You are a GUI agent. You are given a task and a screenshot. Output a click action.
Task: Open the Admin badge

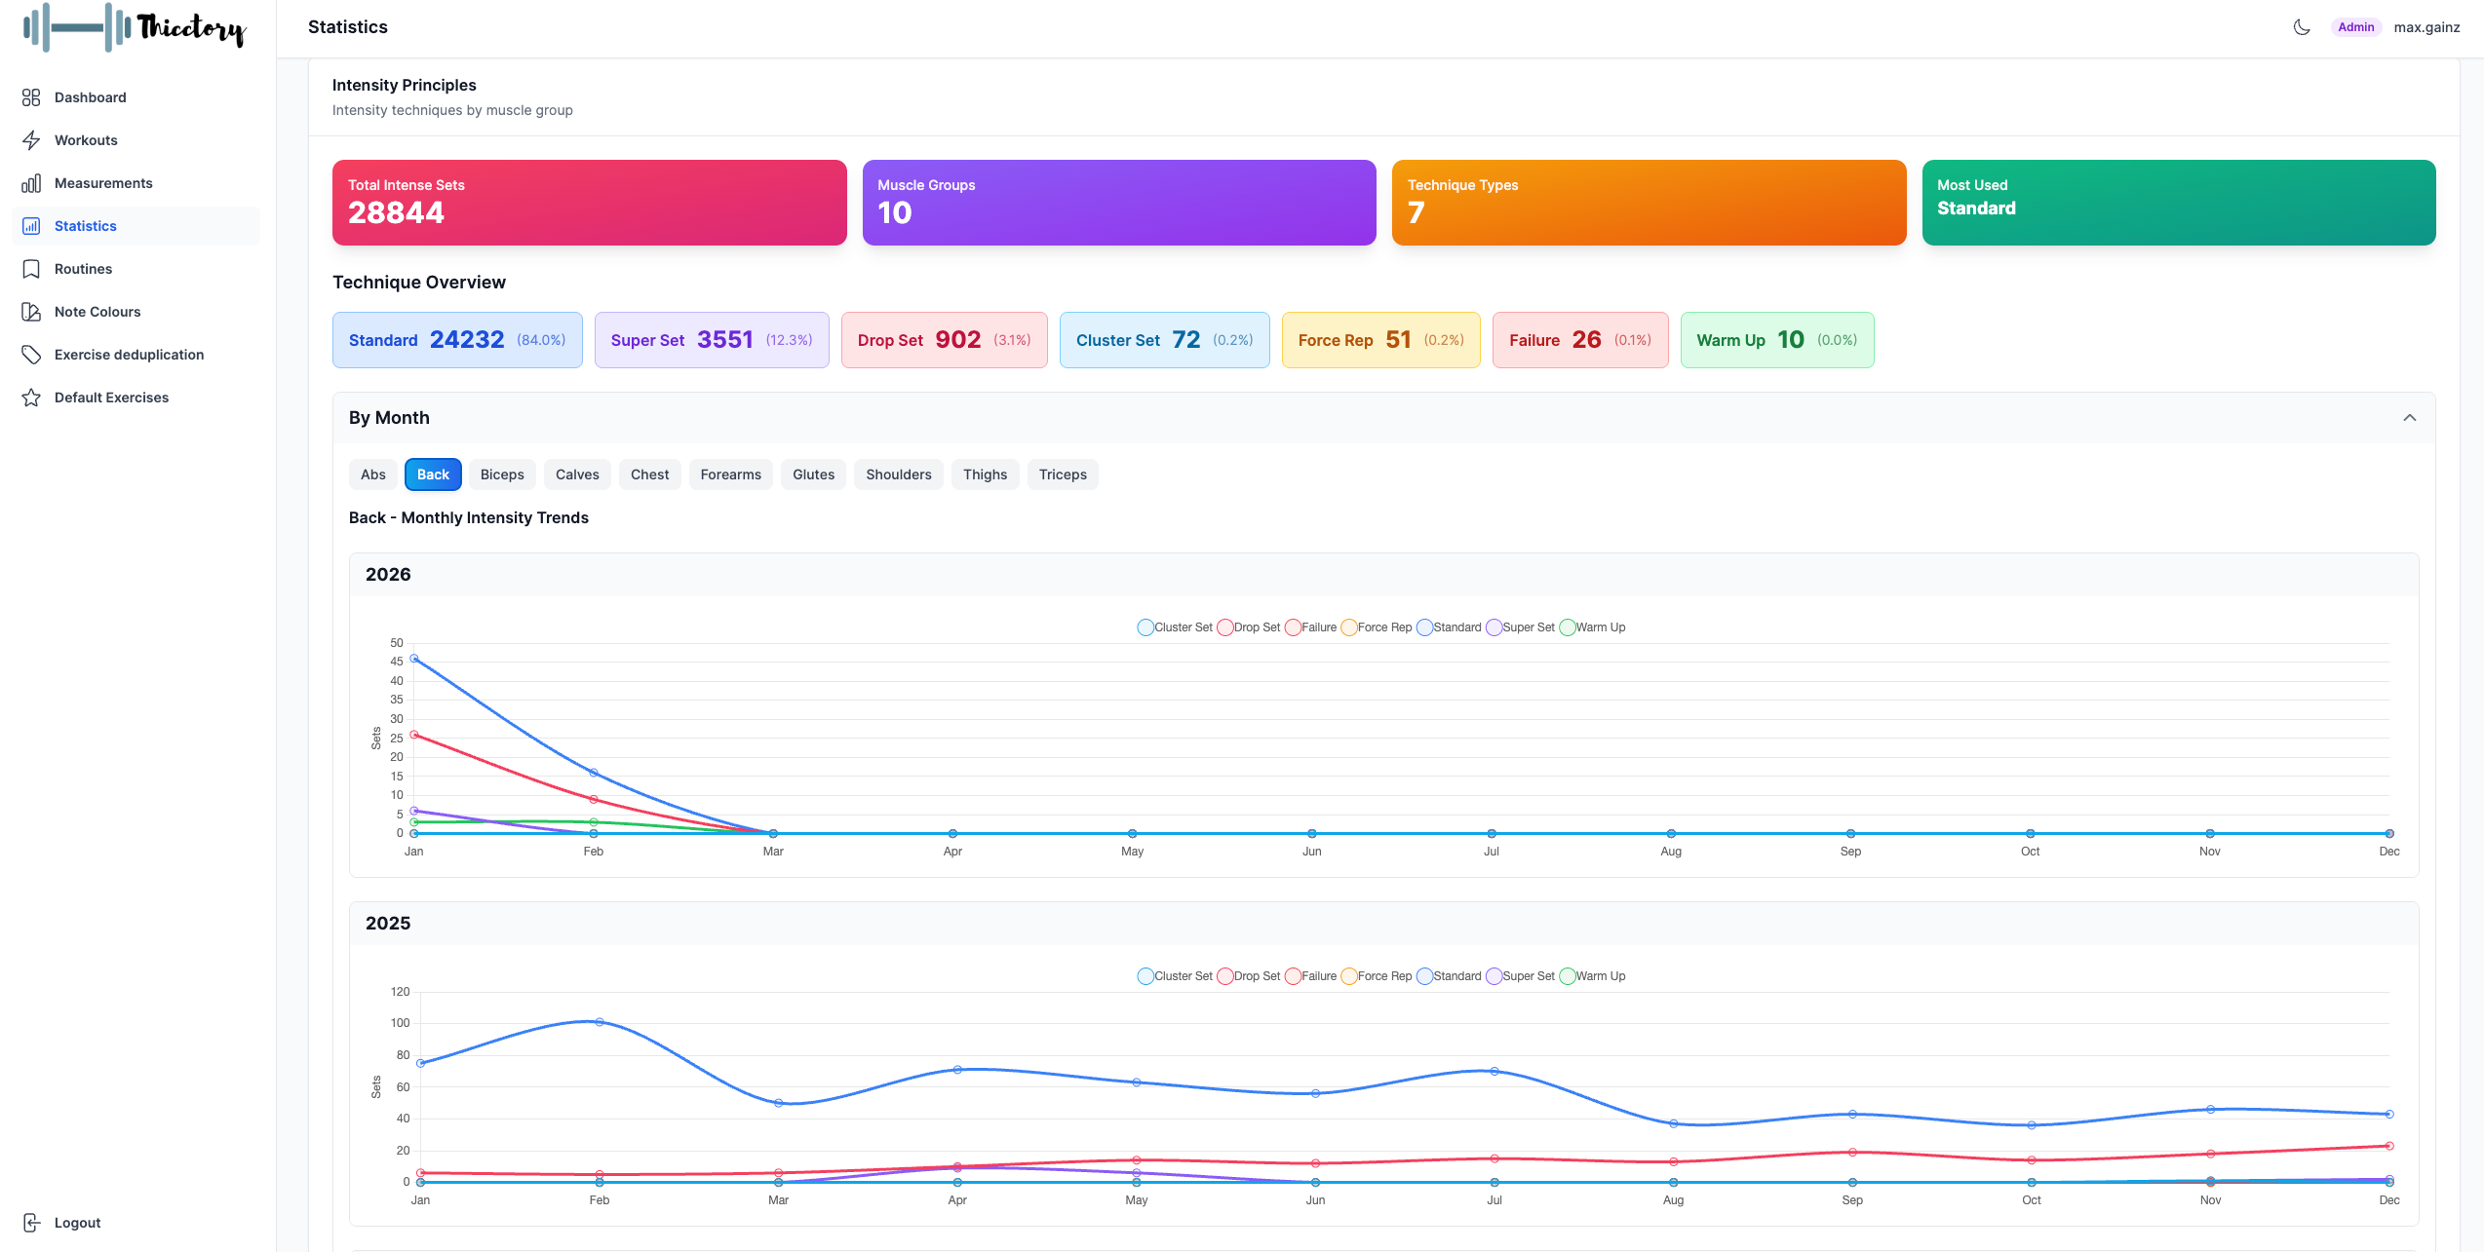click(x=2355, y=26)
